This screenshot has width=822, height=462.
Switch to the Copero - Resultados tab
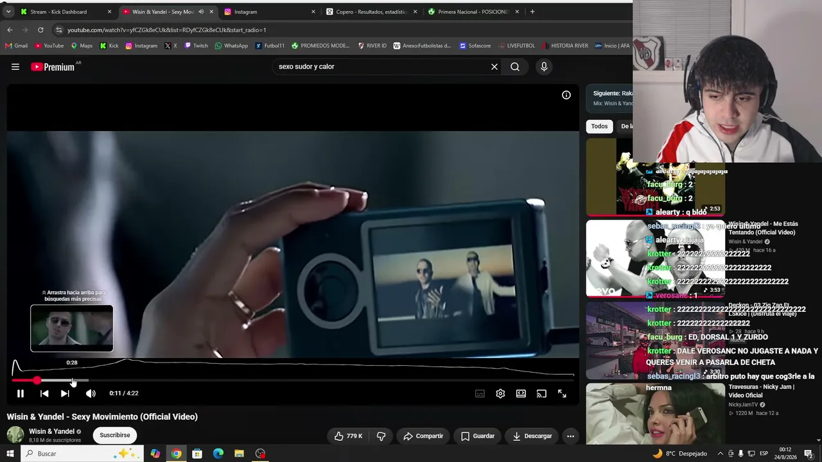[371, 12]
